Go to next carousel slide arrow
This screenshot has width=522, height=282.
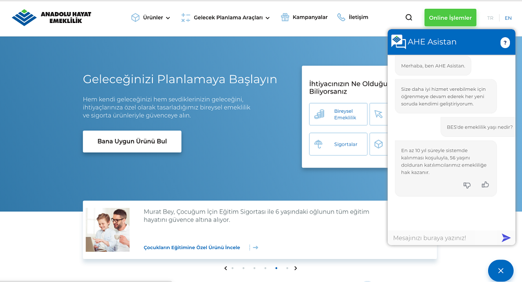click(x=295, y=268)
